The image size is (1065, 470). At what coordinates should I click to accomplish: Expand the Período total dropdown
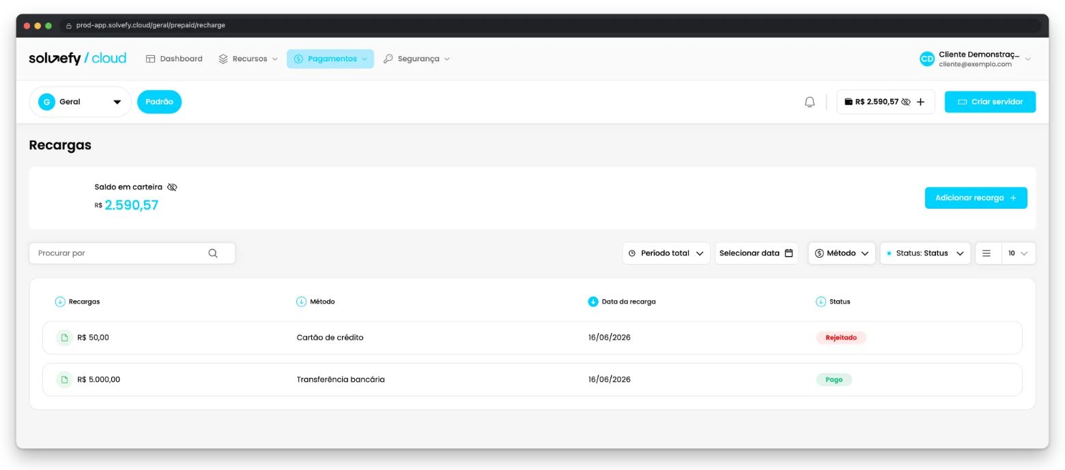(x=666, y=253)
